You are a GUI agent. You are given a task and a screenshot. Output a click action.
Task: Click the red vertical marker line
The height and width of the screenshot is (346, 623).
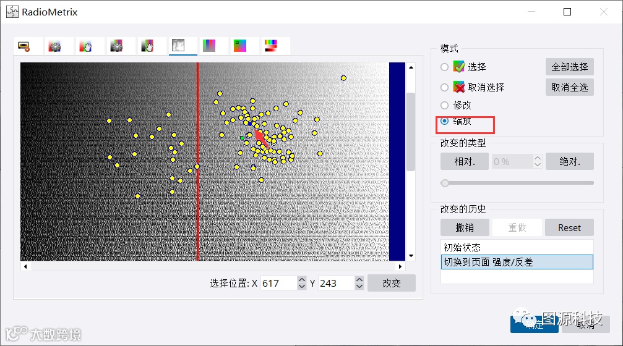197,161
